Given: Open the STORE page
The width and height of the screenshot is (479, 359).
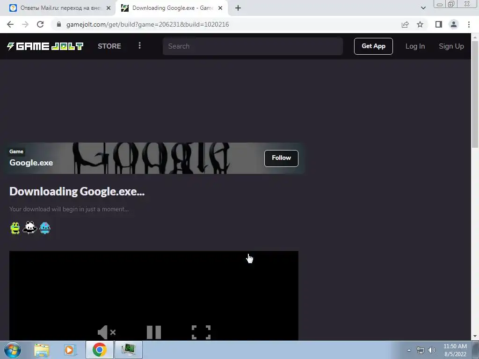Looking at the screenshot, I should tap(109, 46).
